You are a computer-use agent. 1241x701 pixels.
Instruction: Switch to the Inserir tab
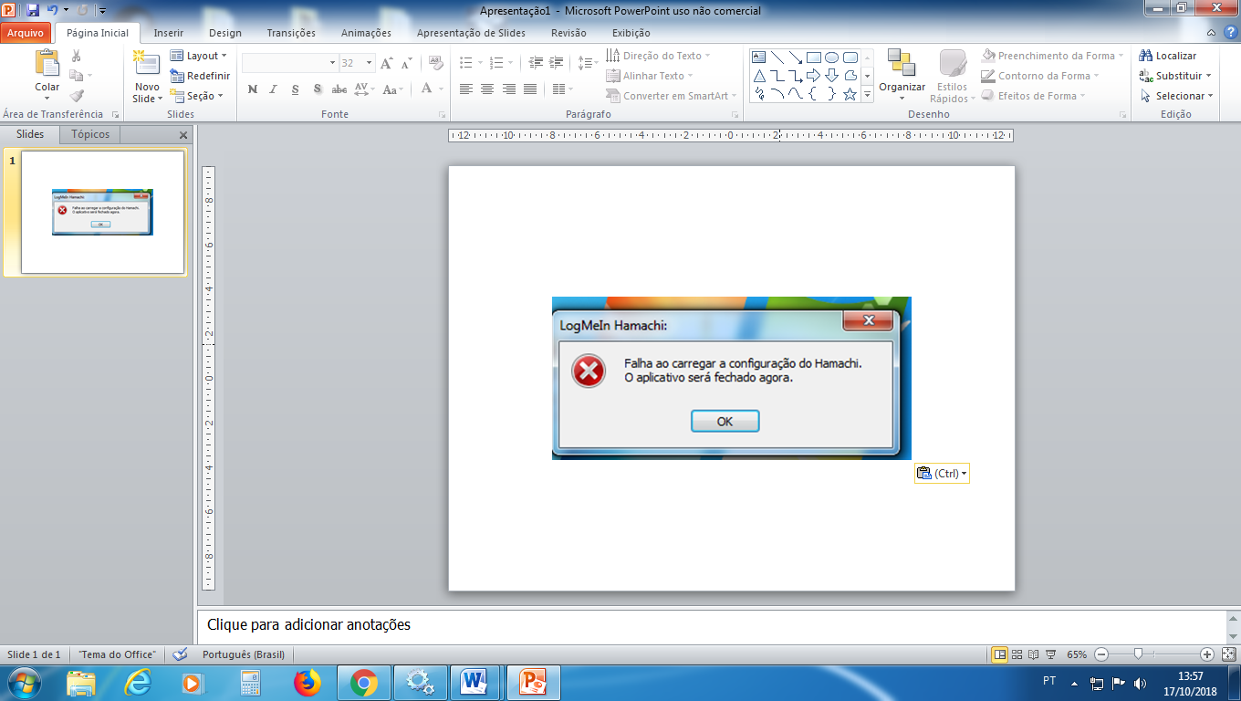[x=169, y=33]
